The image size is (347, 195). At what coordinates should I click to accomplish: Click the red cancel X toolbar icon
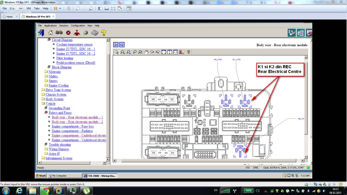(68, 33)
